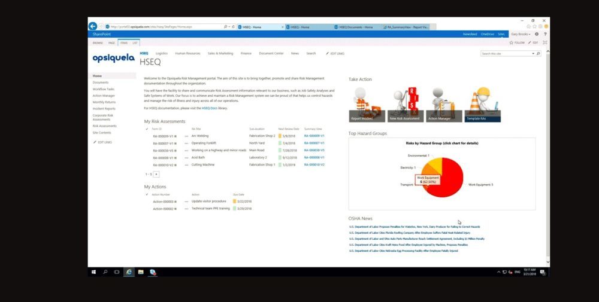The image size is (599, 302).
Task: Open the Logistics navigation item
Action: coord(162,53)
